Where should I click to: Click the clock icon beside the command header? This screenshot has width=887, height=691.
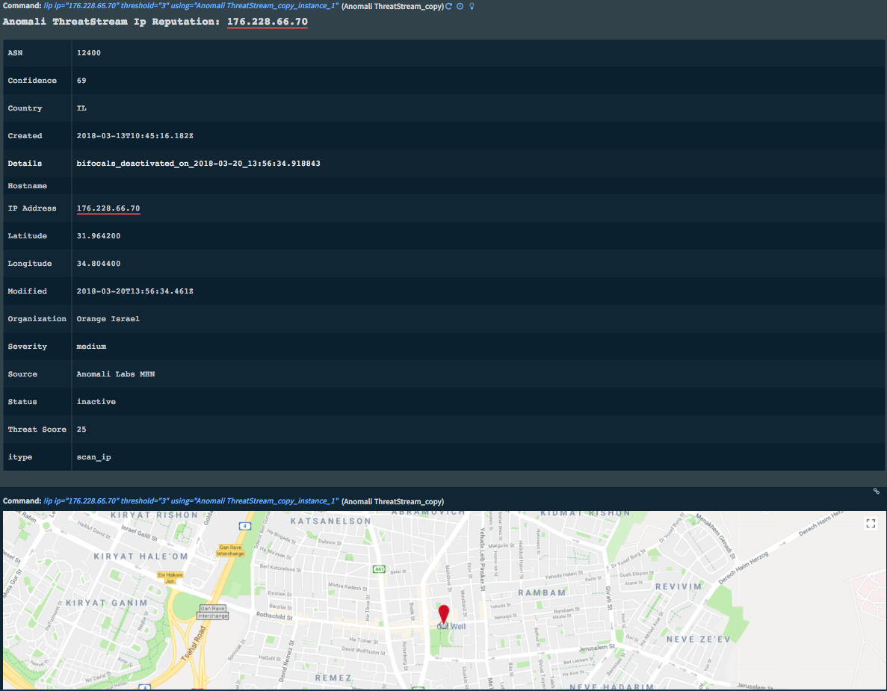[x=460, y=6]
